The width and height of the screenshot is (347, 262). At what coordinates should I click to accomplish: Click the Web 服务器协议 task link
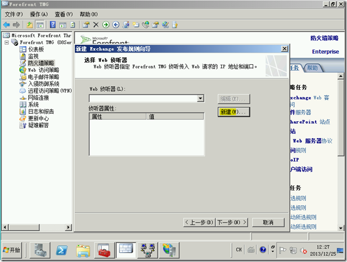313,141
